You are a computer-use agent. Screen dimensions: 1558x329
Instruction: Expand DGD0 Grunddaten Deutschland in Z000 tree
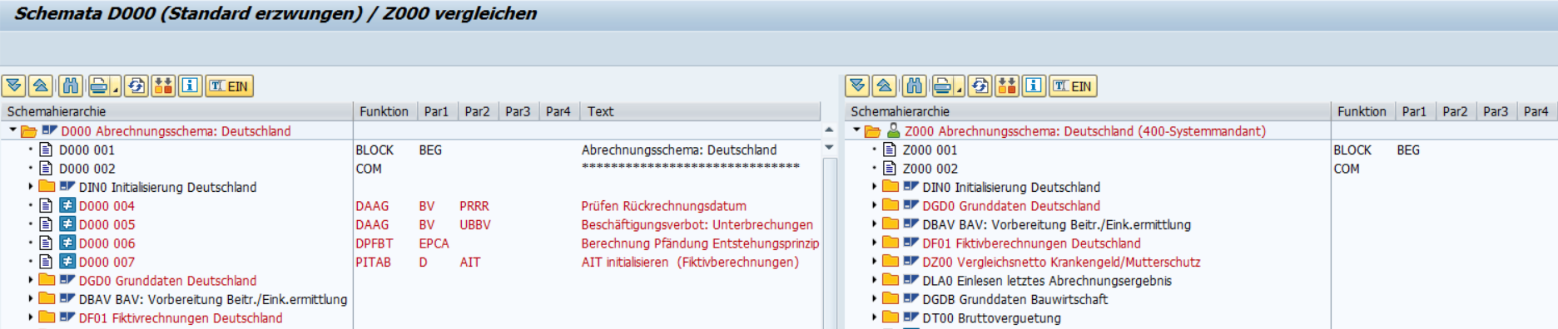click(x=875, y=205)
